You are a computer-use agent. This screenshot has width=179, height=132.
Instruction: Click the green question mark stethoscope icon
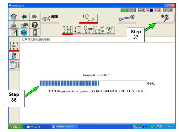tap(109, 29)
